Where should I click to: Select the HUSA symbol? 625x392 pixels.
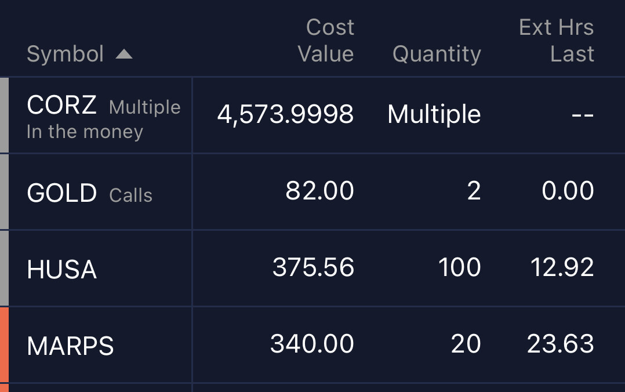(x=62, y=269)
